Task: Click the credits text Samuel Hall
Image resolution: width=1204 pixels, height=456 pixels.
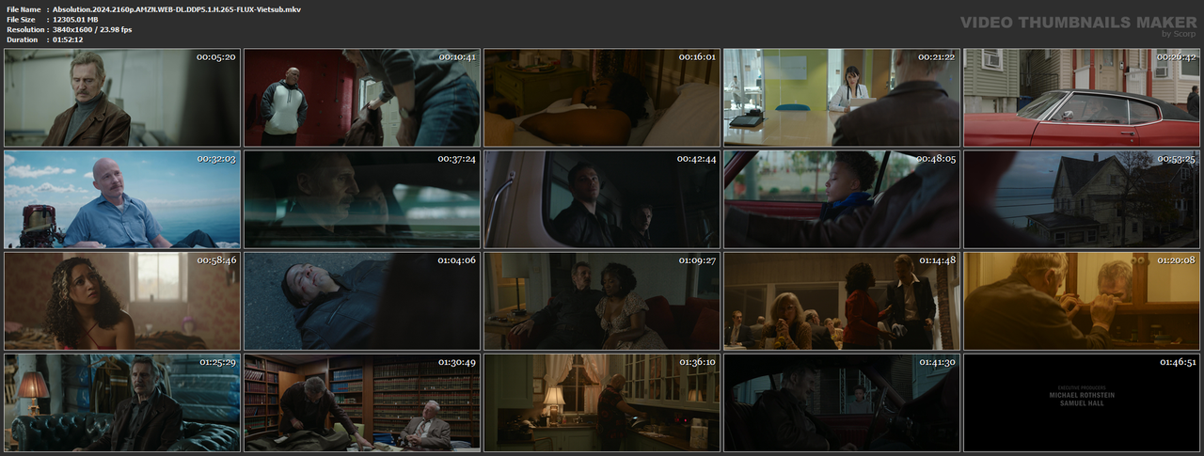Action: point(1081,403)
